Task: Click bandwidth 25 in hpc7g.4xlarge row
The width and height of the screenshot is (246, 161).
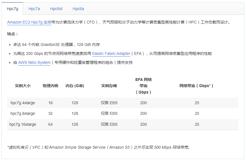Action: pyautogui.click(x=197, y=103)
